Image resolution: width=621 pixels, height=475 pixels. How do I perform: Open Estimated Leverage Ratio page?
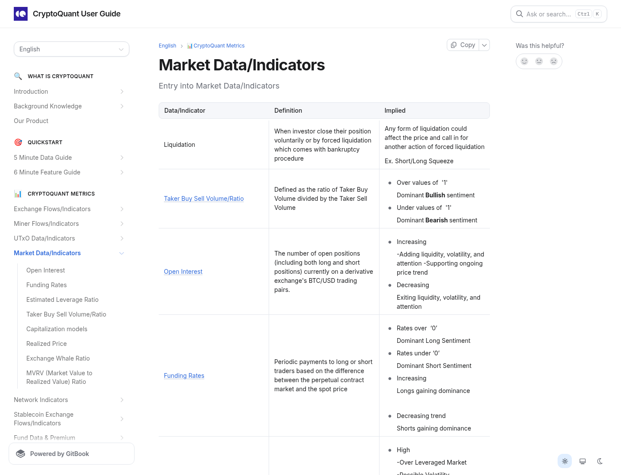point(63,300)
